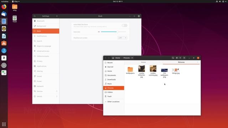Screen dimensions: 228x128
Task: Select Notifications in the Settings sidebar
Action: [46, 36]
